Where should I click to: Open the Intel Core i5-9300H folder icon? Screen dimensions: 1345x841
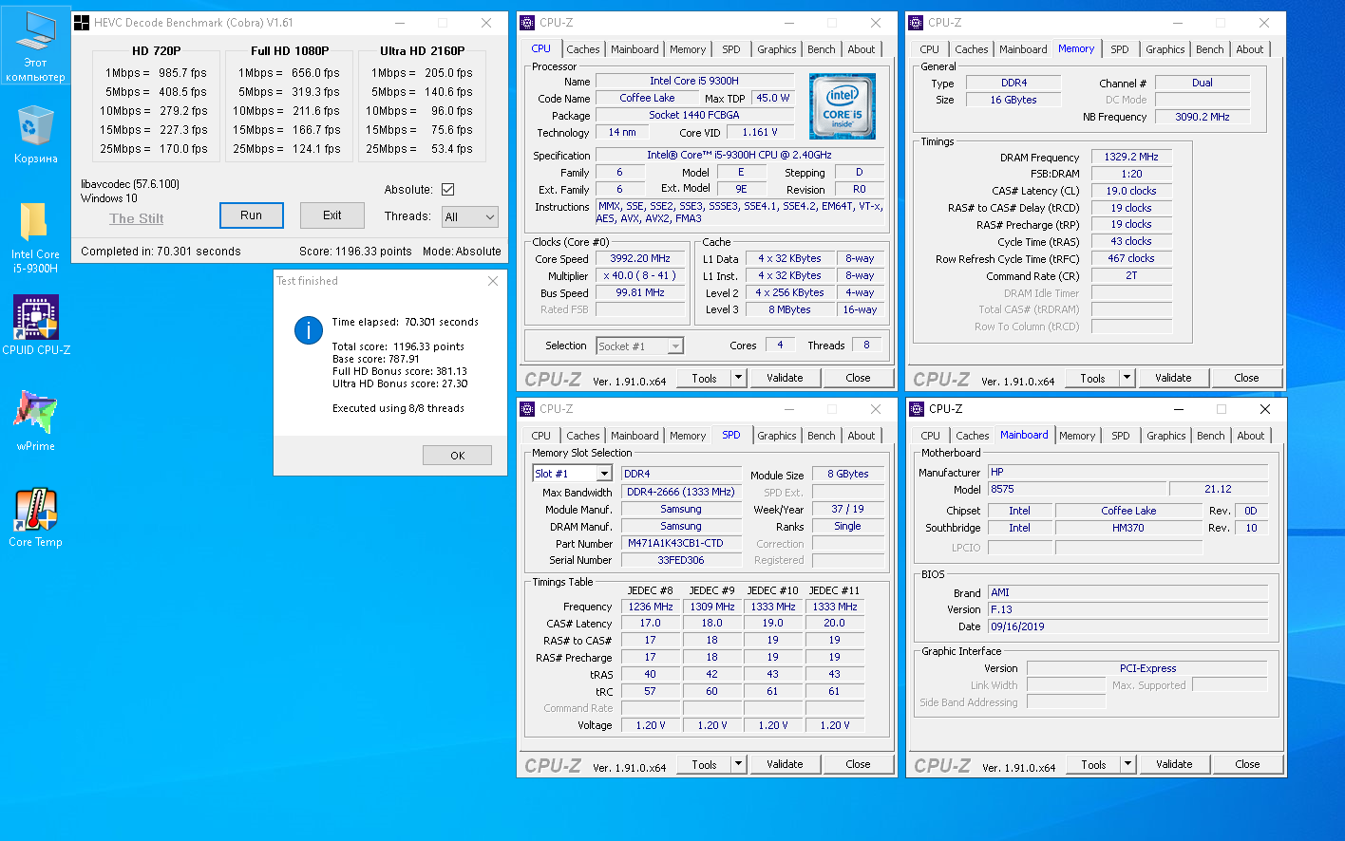(35, 237)
